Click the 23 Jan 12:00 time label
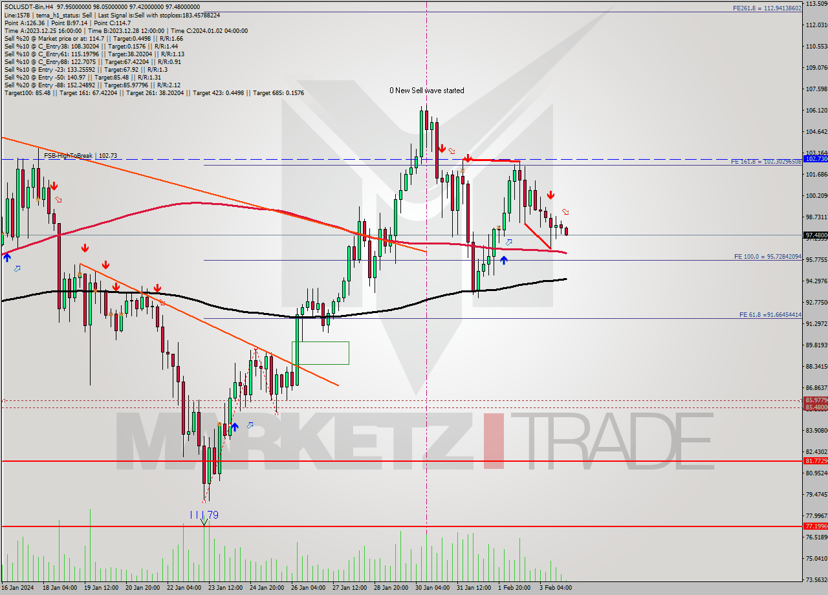The height and width of the screenshot is (595, 828). click(225, 588)
